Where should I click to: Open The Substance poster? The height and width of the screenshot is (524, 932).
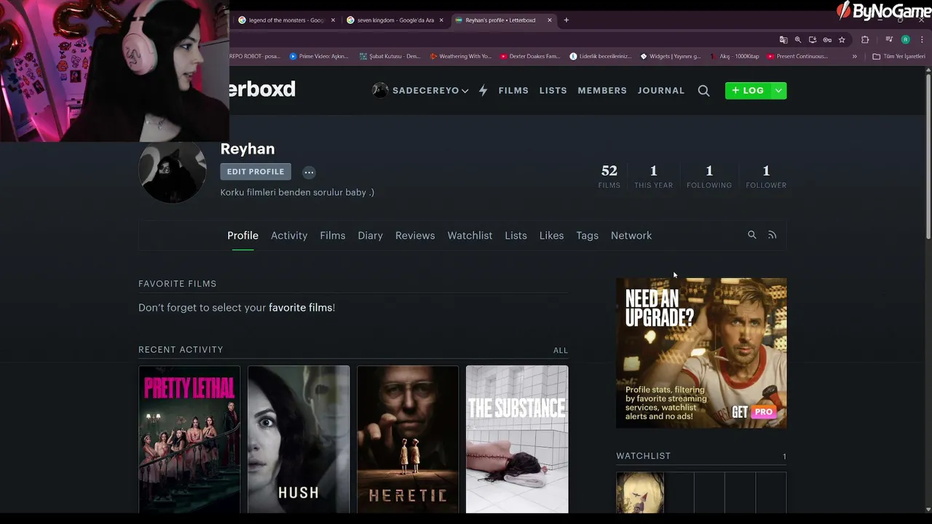click(517, 440)
